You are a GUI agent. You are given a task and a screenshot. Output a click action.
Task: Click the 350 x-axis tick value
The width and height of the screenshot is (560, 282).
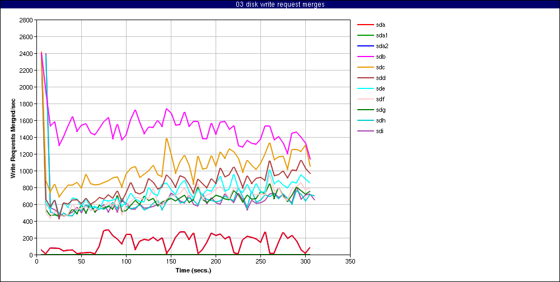click(351, 261)
